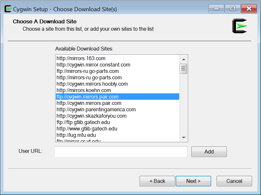Click the list scroll down arrow
Viewport: 261px width, 195px height.
pyautogui.click(x=184, y=137)
